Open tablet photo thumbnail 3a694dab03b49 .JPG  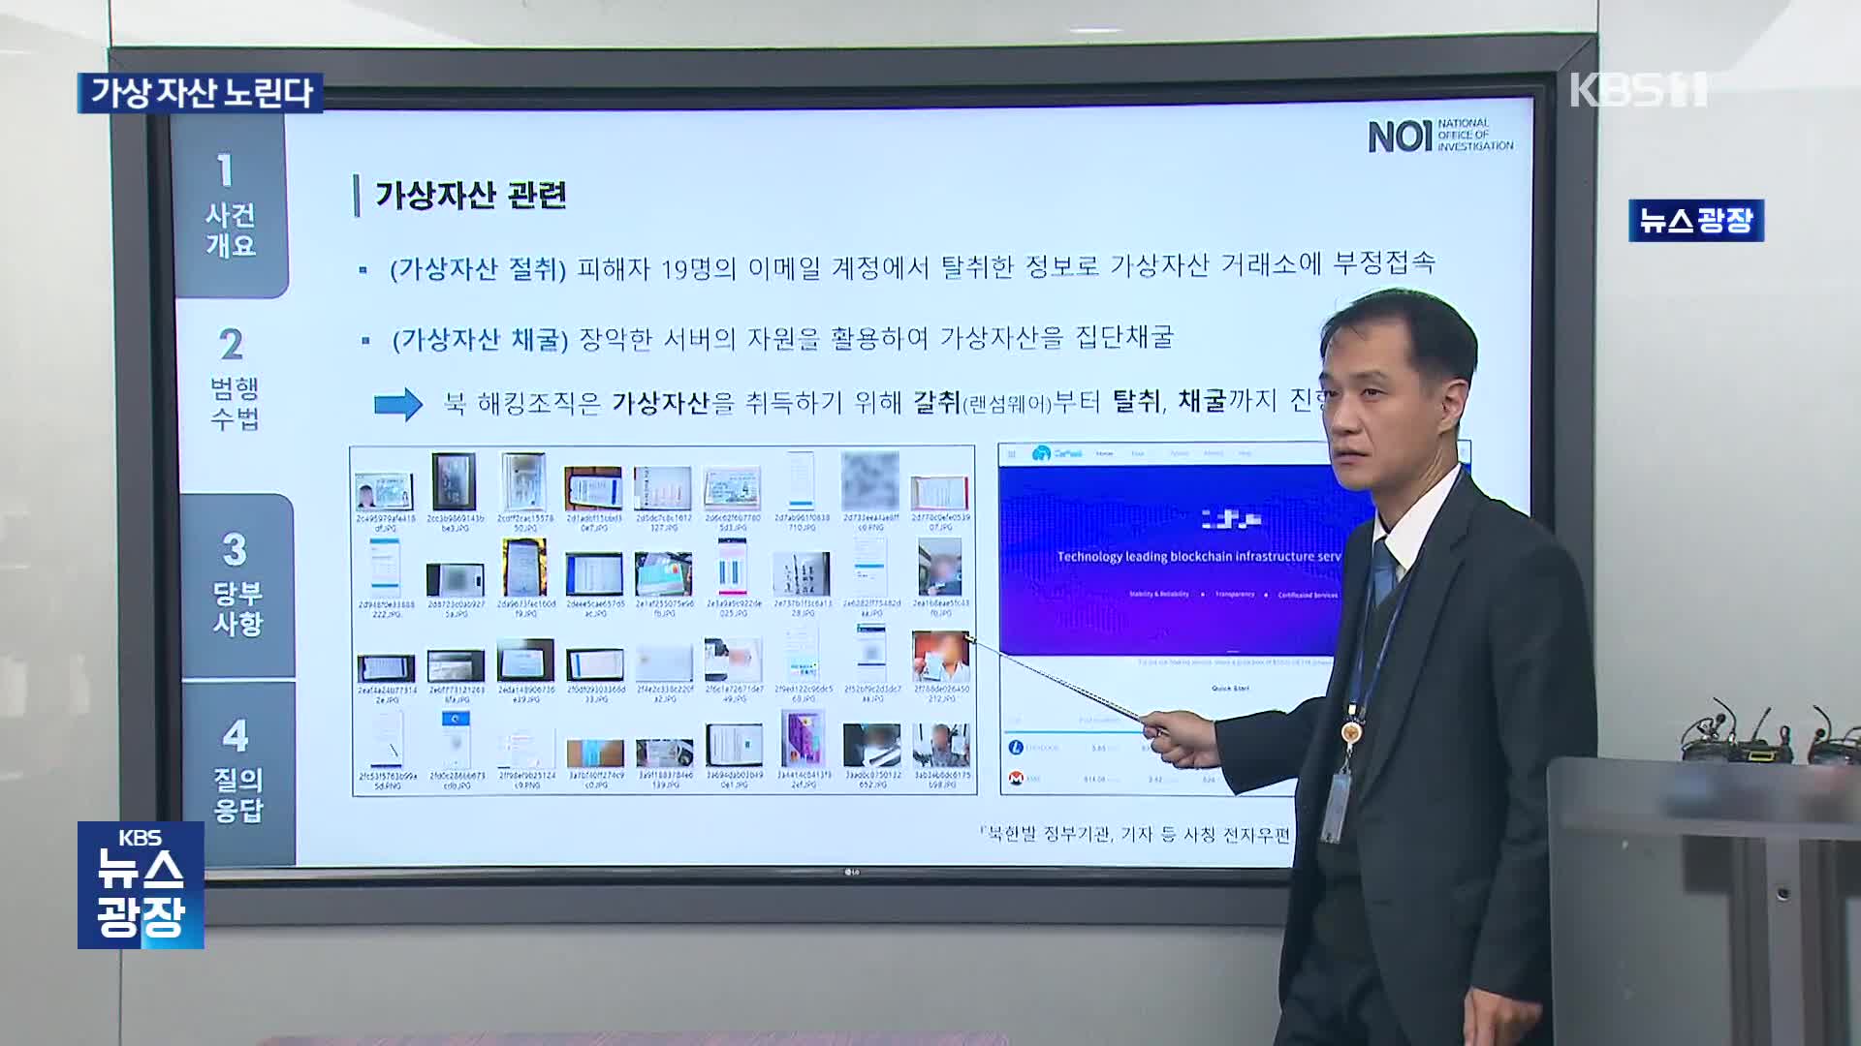(x=734, y=747)
